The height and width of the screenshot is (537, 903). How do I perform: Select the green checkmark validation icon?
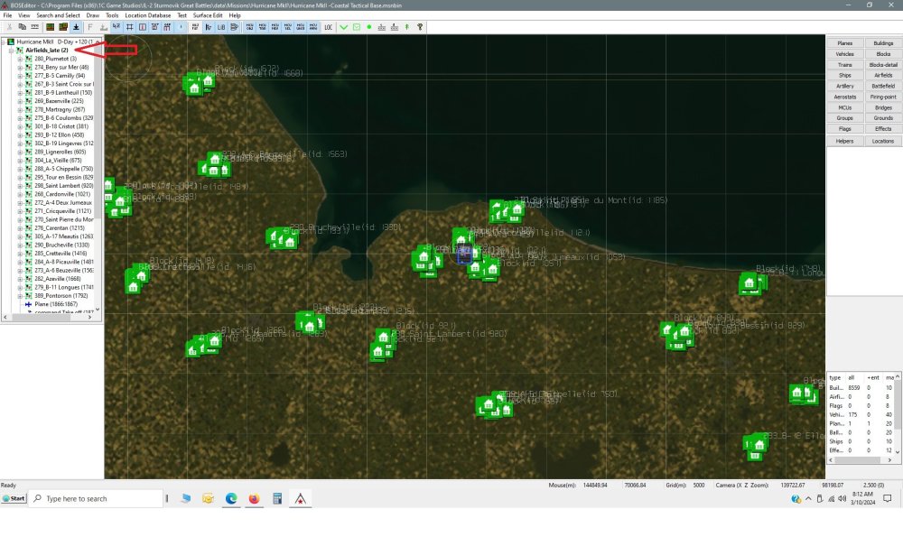point(344,28)
